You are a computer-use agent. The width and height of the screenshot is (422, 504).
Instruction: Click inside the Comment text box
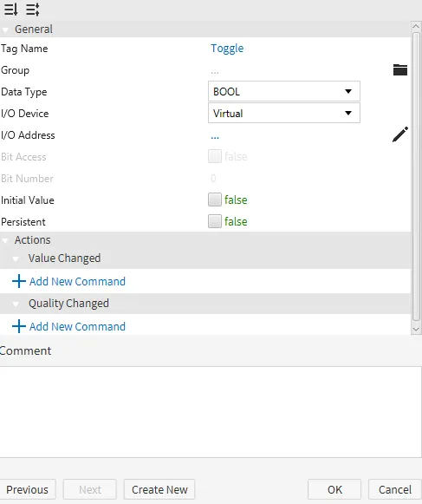pos(211,412)
